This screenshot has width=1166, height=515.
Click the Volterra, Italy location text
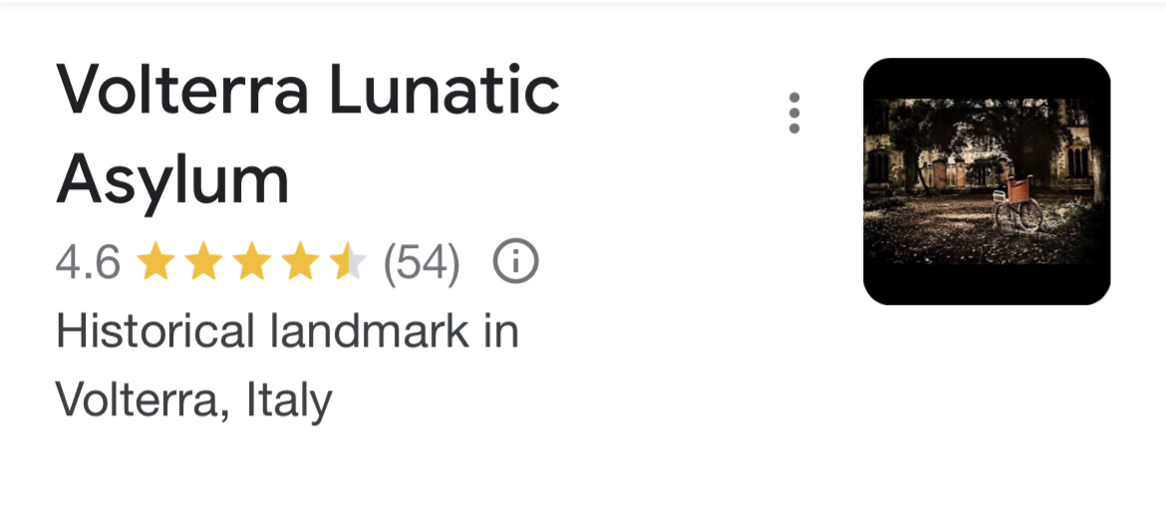tap(194, 401)
